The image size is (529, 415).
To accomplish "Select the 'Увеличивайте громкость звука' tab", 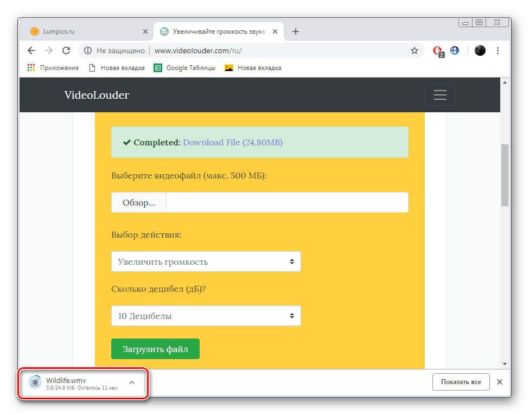I will coord(219,31).
